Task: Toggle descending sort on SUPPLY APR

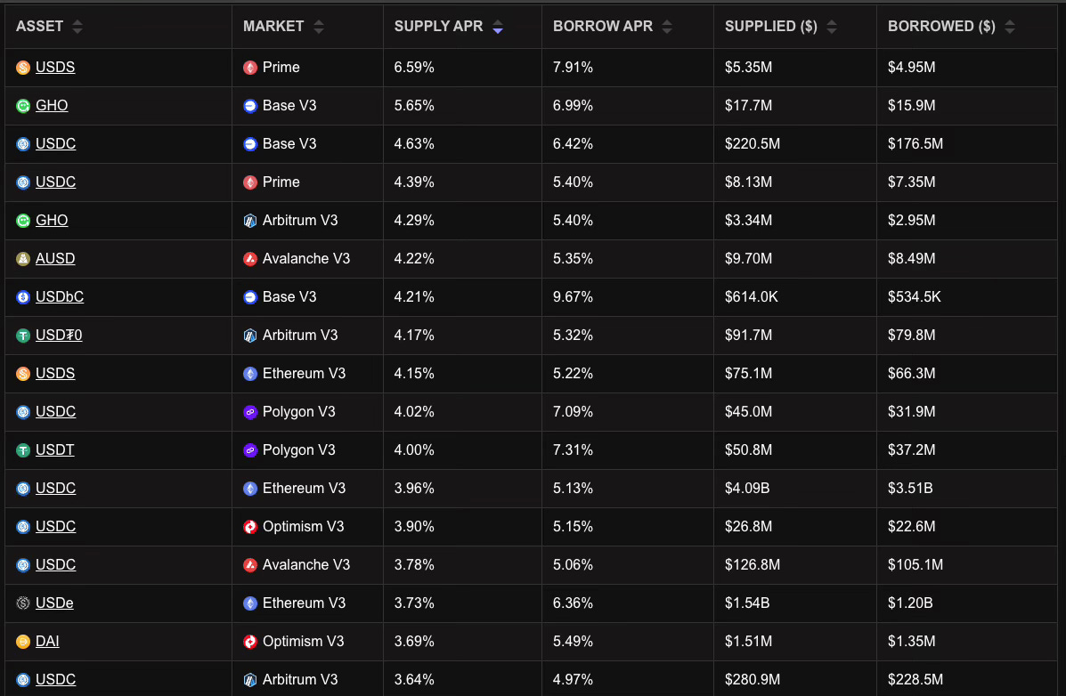Action: click(x=498, y=26)
